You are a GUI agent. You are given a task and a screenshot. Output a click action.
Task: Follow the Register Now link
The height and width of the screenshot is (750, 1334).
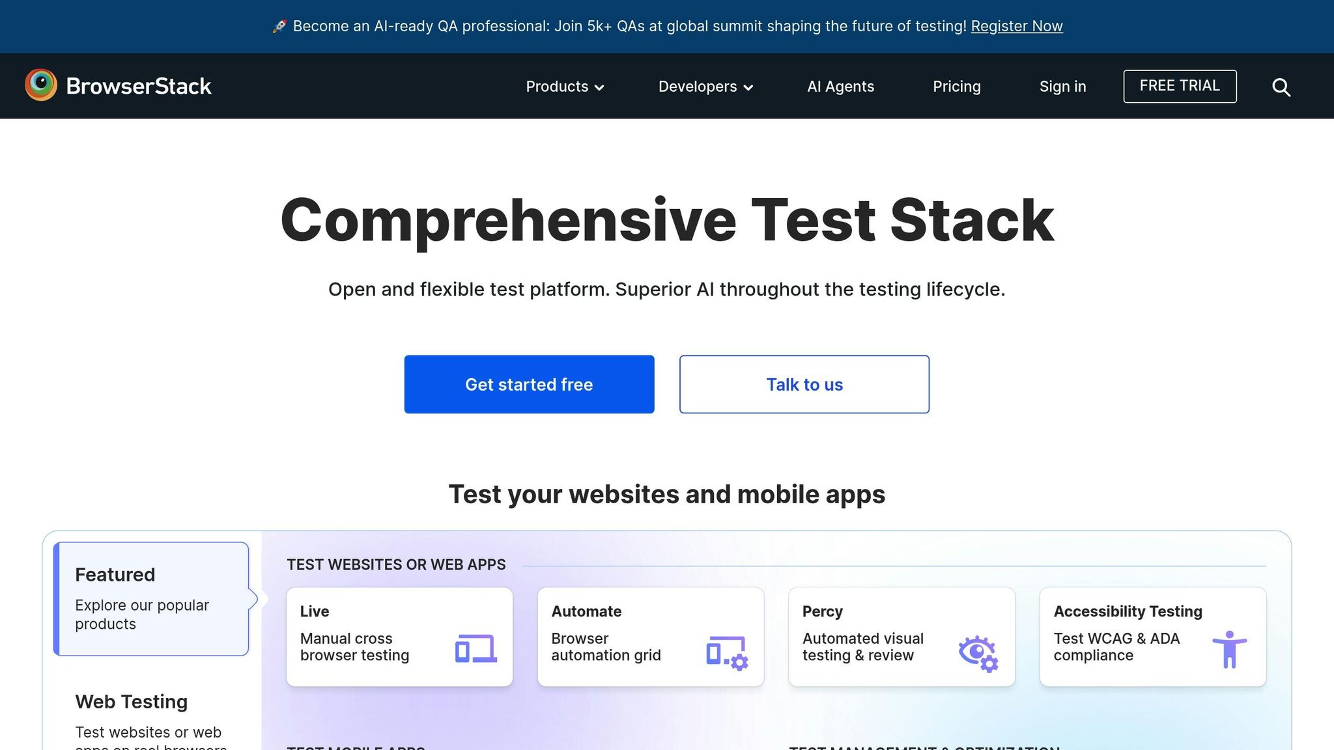coord(1016,26)
